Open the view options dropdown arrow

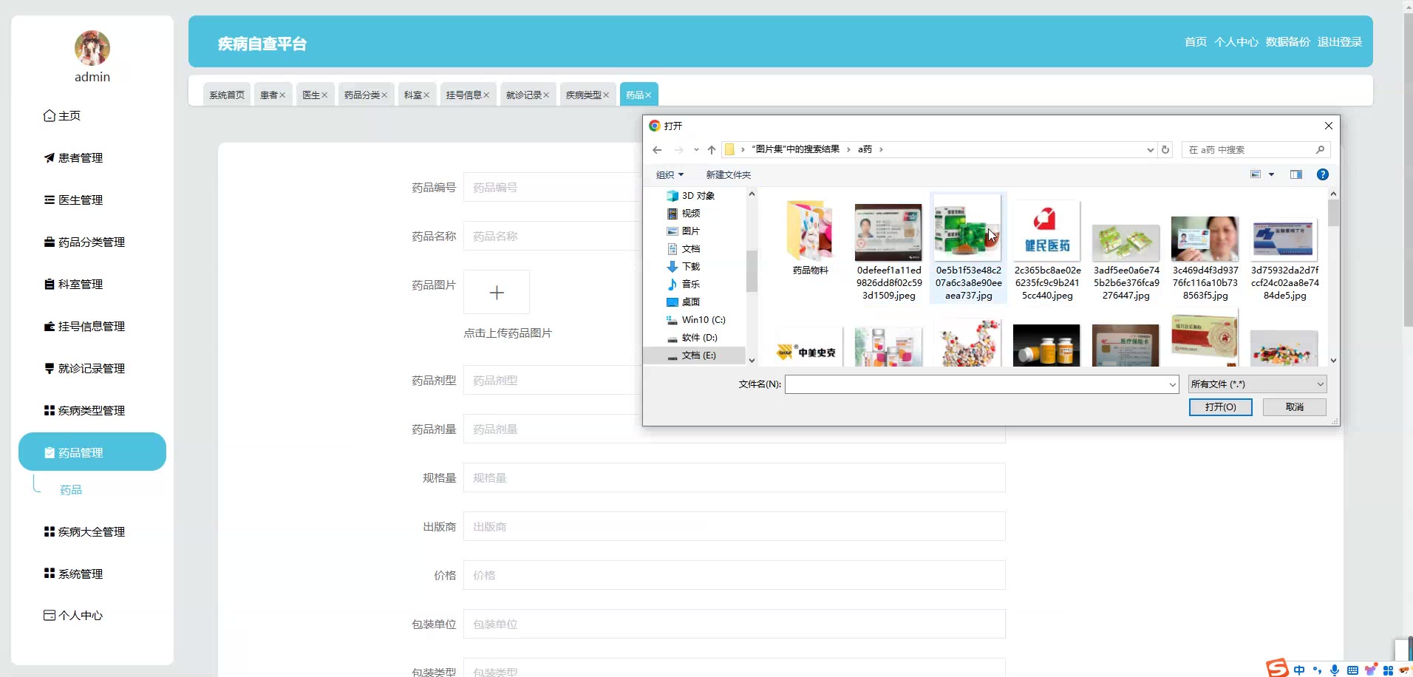(x=1272, y=174)
